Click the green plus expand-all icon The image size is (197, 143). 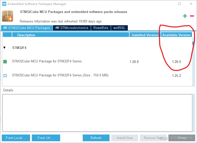pyautogui.click(x=185, y=16)
